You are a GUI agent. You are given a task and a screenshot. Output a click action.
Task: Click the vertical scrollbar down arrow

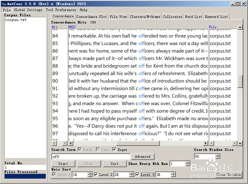click(x=240, y=143)
